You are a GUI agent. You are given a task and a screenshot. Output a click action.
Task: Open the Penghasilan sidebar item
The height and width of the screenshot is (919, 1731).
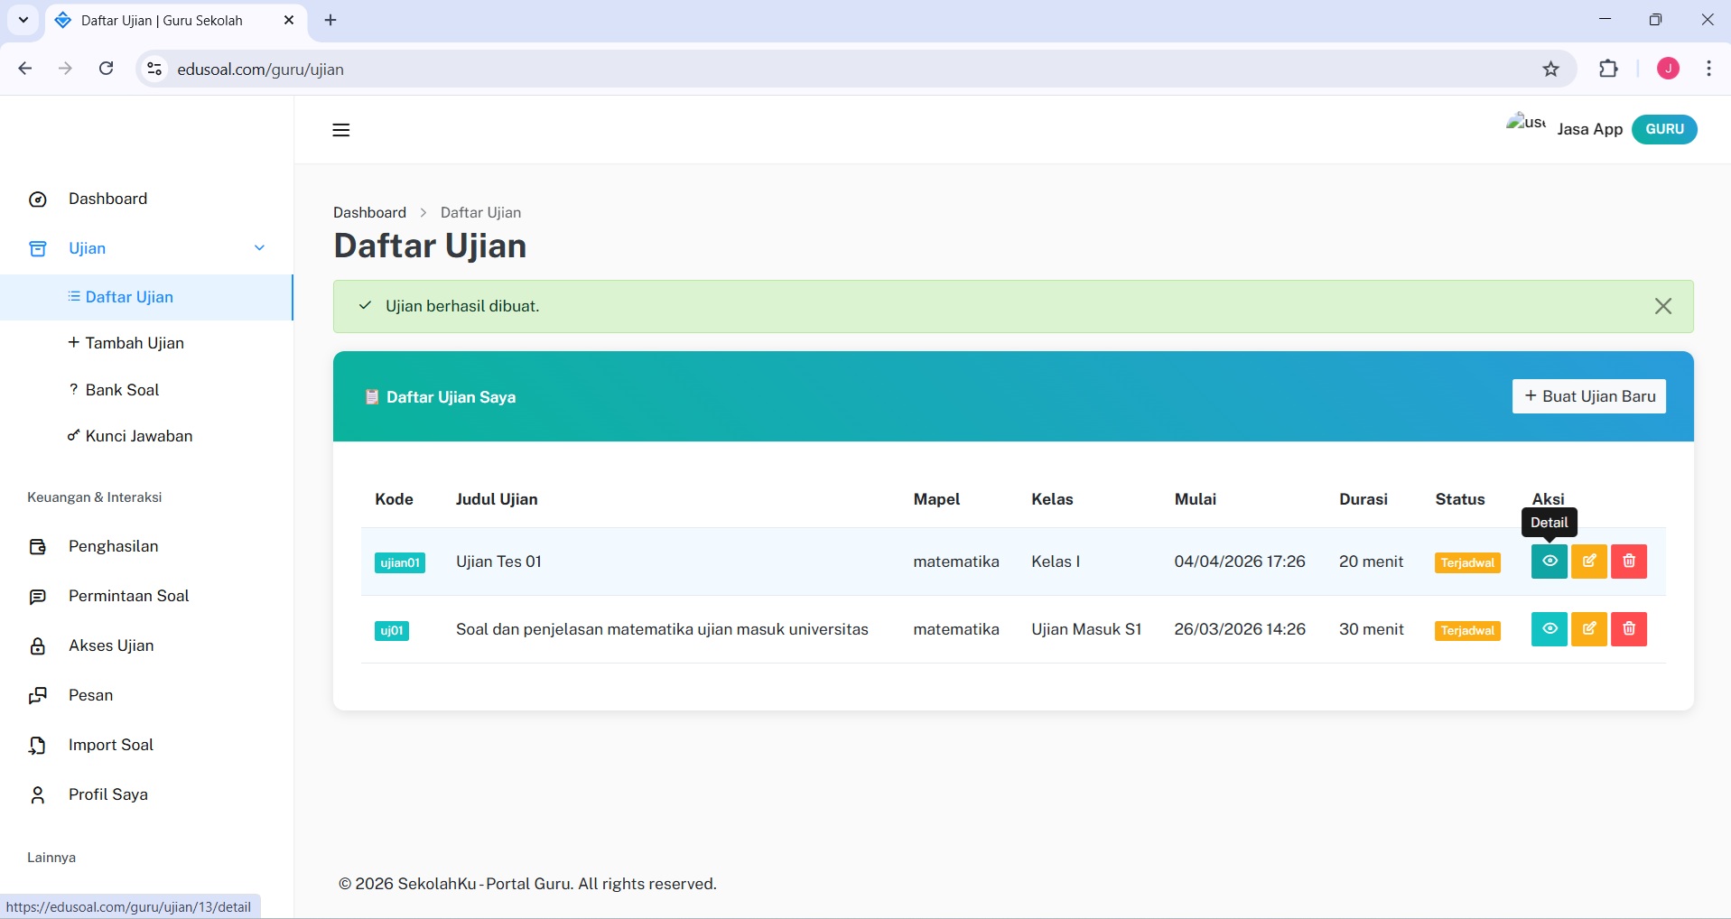click(113, 546)
